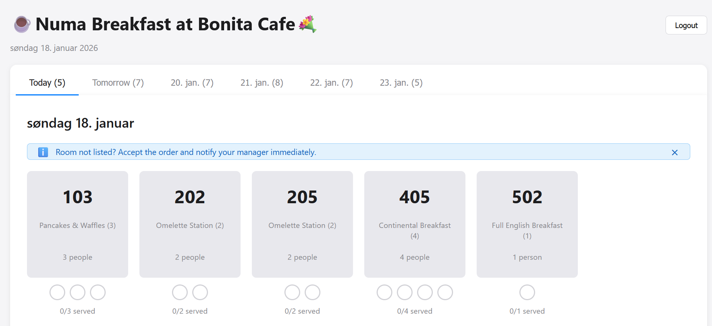712x326 pixels.
Task: Select the 21. jan. tab
Action: click(262, 82)
